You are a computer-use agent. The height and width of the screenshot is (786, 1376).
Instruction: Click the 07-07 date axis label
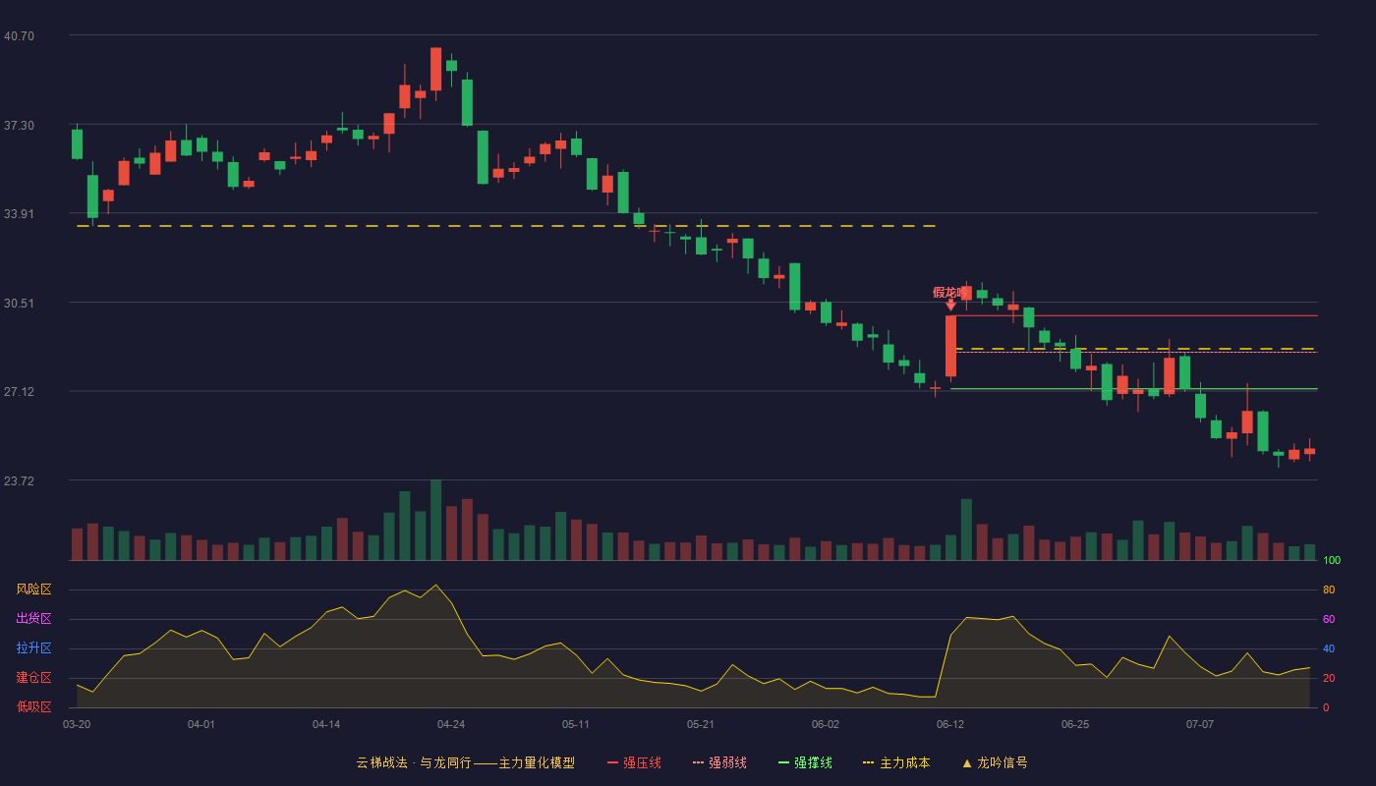1200,724
